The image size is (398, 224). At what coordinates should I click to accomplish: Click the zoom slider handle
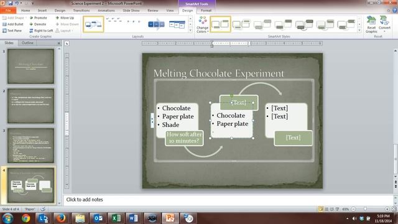[365, 209]
